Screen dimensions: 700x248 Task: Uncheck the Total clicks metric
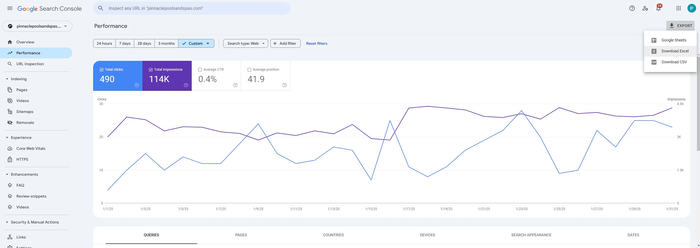[x=101, y=70]
